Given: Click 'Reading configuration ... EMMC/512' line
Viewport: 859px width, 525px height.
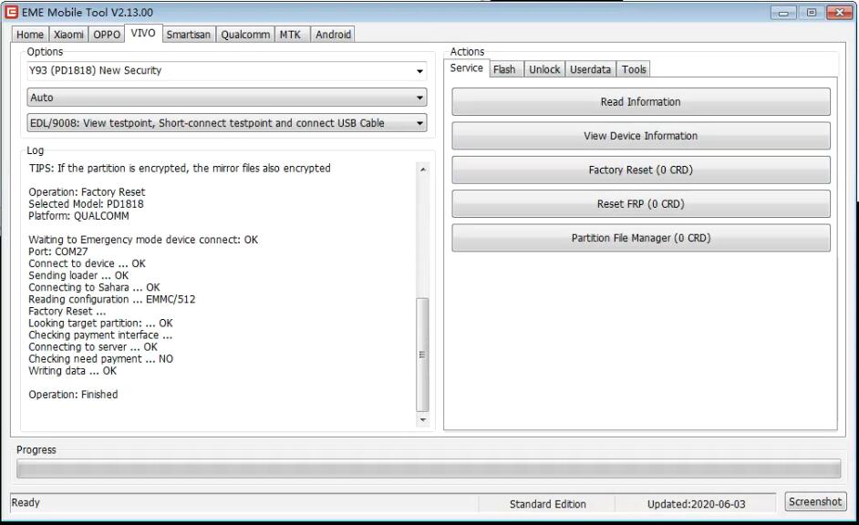Looking at the screenshot, I should pos(112,300).
